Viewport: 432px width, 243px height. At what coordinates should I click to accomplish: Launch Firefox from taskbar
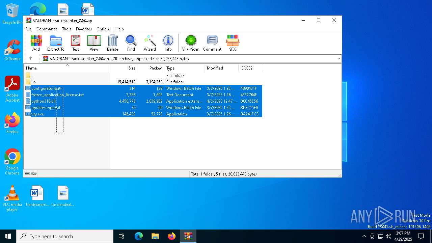[x=172, y=236]
